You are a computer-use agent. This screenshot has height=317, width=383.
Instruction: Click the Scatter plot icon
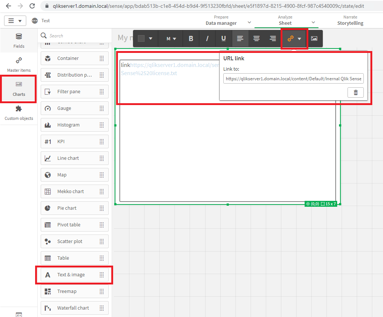[x=48, y=241]
